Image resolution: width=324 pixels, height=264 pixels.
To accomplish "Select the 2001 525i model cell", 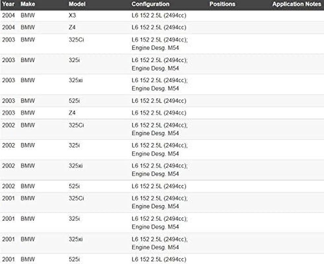I will 74,259.
